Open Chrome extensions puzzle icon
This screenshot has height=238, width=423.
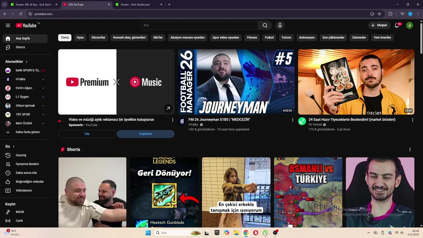coord(391,14)
